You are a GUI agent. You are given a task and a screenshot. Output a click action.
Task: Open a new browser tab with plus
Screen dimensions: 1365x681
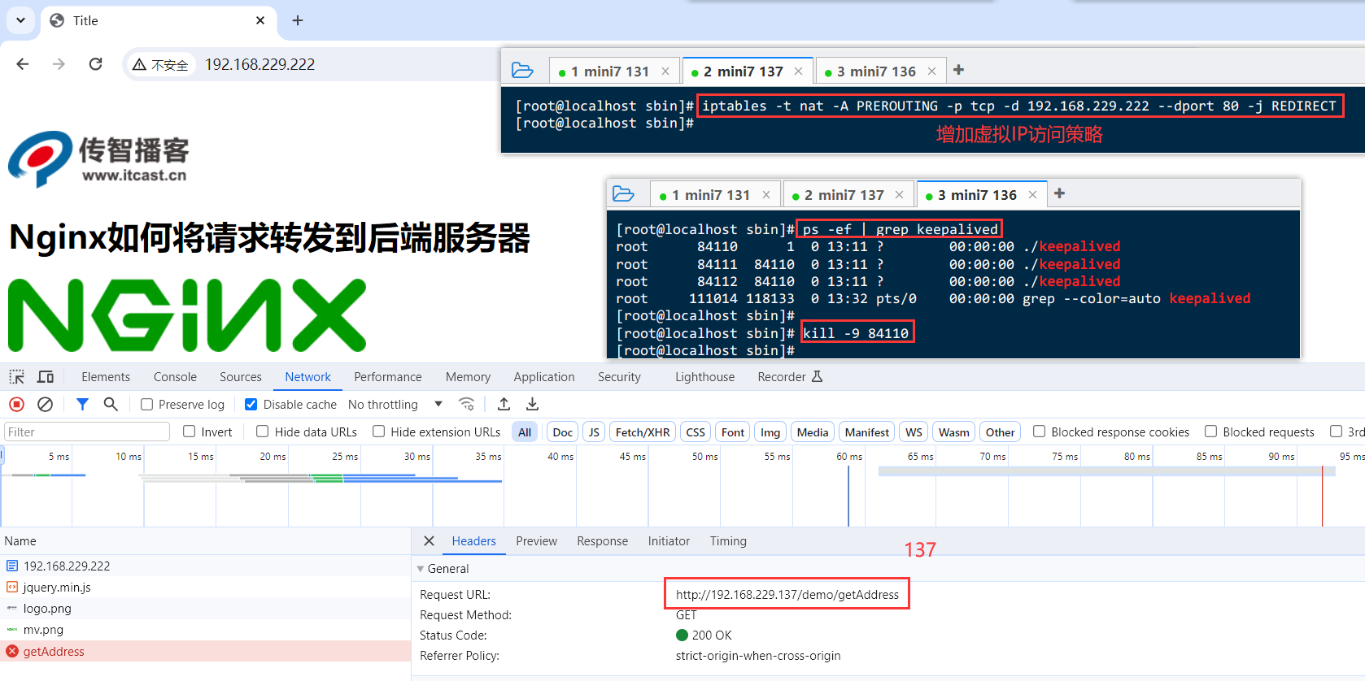coord(298,20)
